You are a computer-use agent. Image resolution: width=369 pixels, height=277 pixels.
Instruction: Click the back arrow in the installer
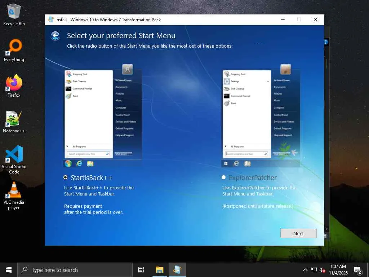pyautogui.click(x=55, y=36)
